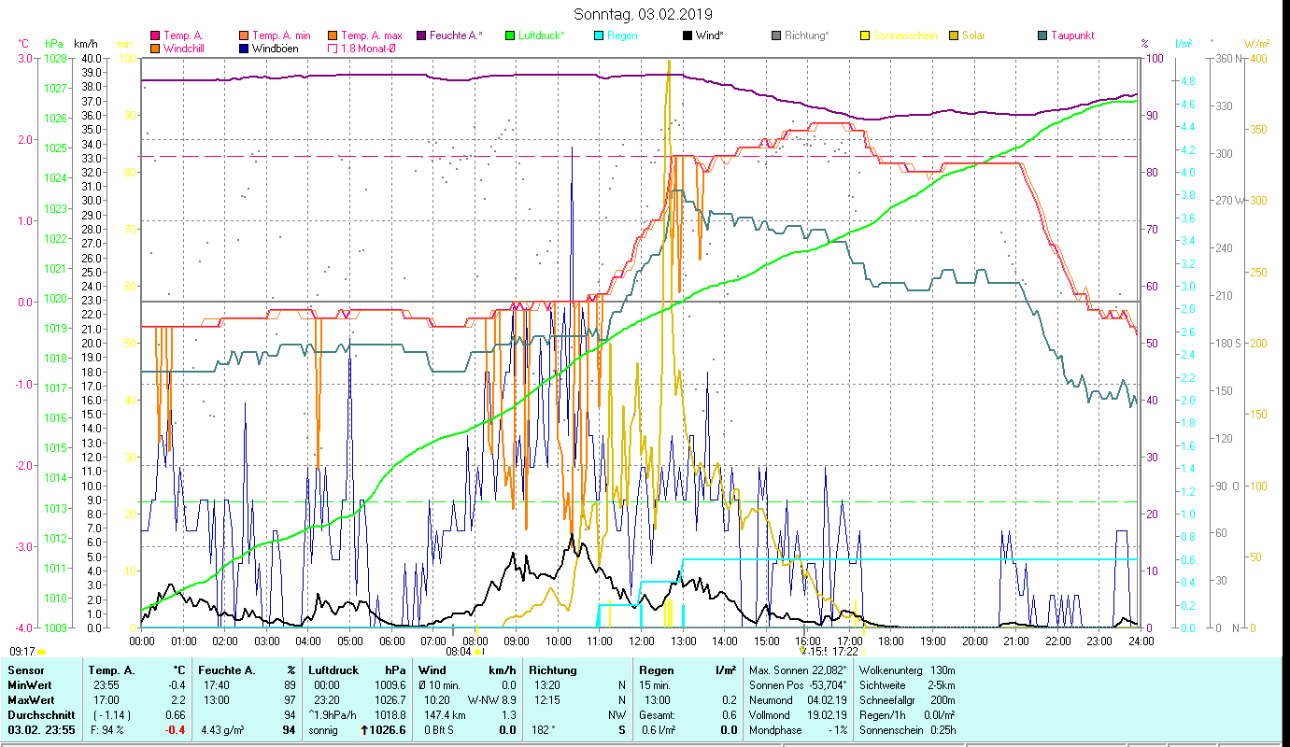Click the Sonntag, 03.02.2019 chart title
The image size is (1290, 747).
coord(643,14)
